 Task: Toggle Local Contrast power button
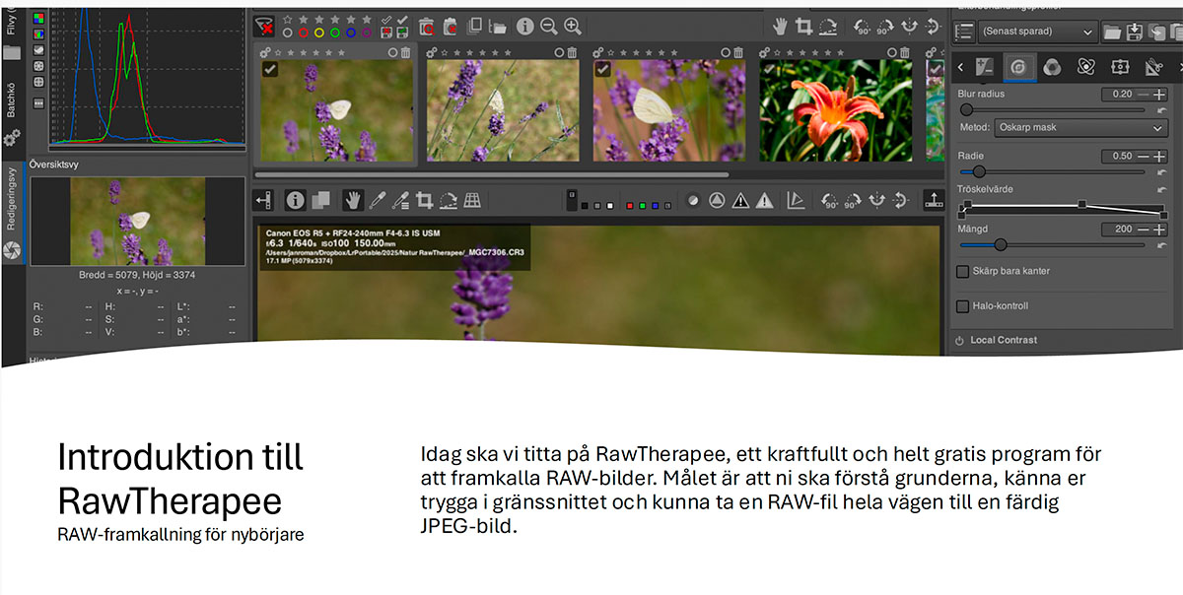(x=959, y=341)
